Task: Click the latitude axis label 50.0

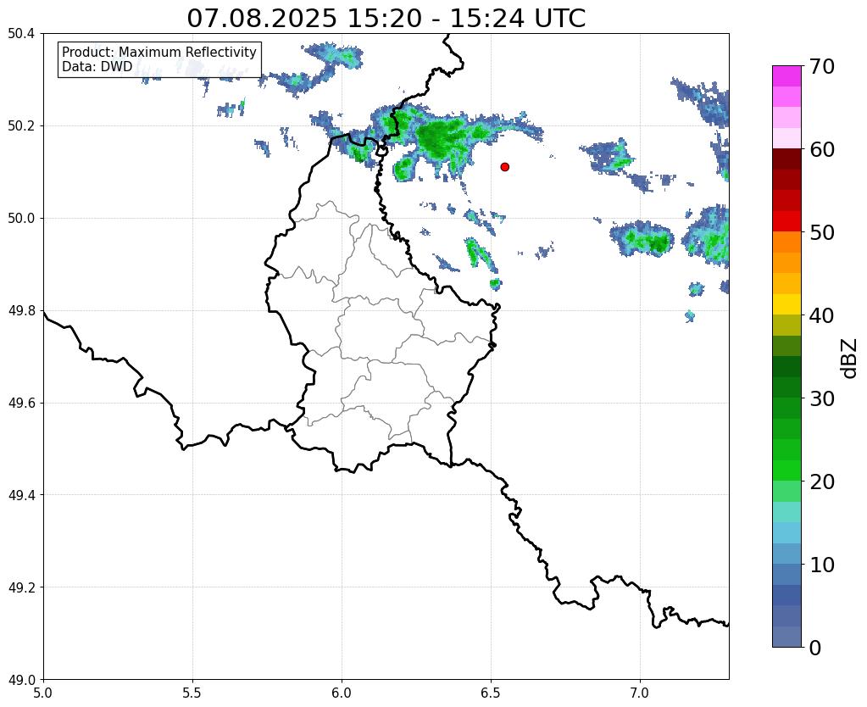Action: (x=21, y=219)
